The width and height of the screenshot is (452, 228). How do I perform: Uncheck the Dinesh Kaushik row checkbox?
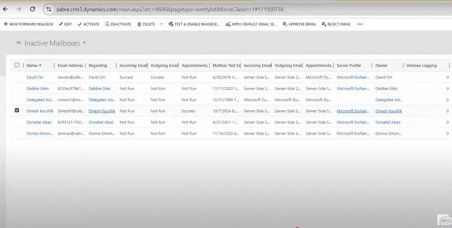(x=17, y=111)
